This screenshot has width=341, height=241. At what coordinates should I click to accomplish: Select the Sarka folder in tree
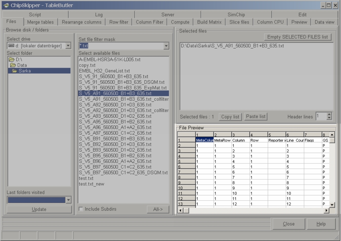pyautogui.click(x=25, y=71)
